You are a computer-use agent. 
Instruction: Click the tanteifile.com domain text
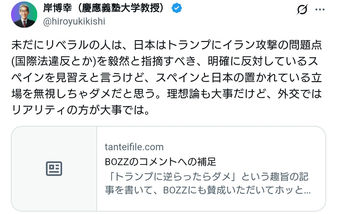pos(134,147)
